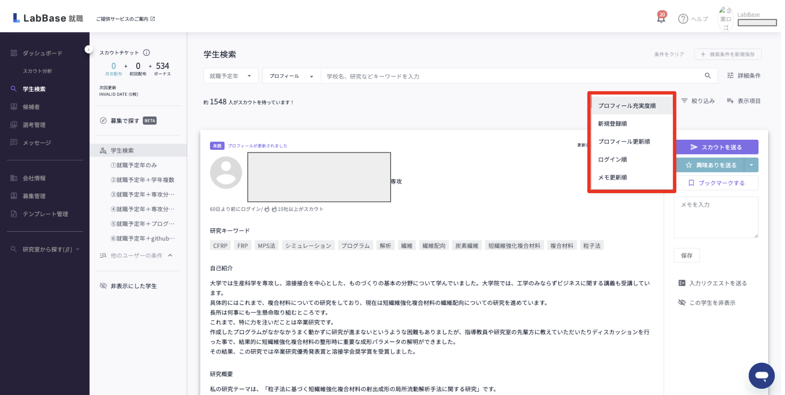Image resolution: width=785 pixels, height=395 pixels.
Task: Open 募集で探す BETA
Action: [128, 121]
